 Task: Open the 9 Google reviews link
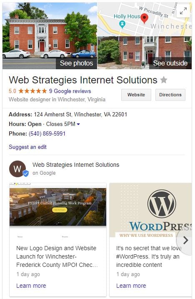[x=70, y=91]
